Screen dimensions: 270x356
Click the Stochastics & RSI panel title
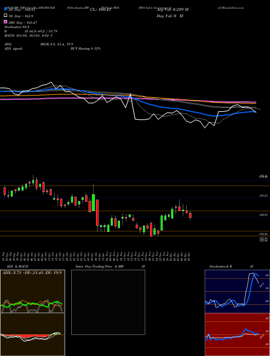tap(231, 266)
